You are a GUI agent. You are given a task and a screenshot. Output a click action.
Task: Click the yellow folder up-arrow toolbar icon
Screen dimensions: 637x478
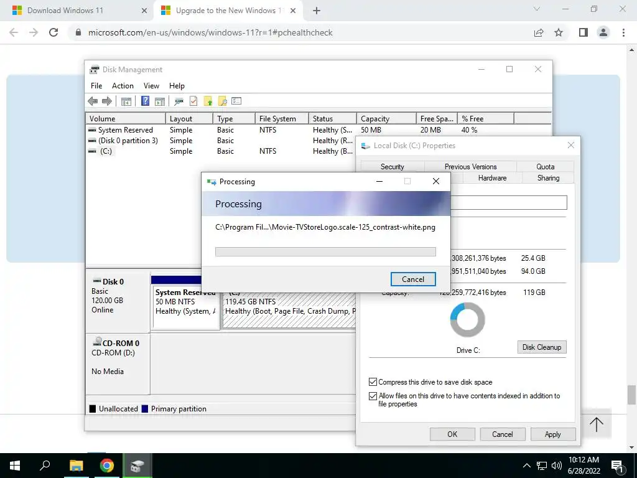[208, 101]
